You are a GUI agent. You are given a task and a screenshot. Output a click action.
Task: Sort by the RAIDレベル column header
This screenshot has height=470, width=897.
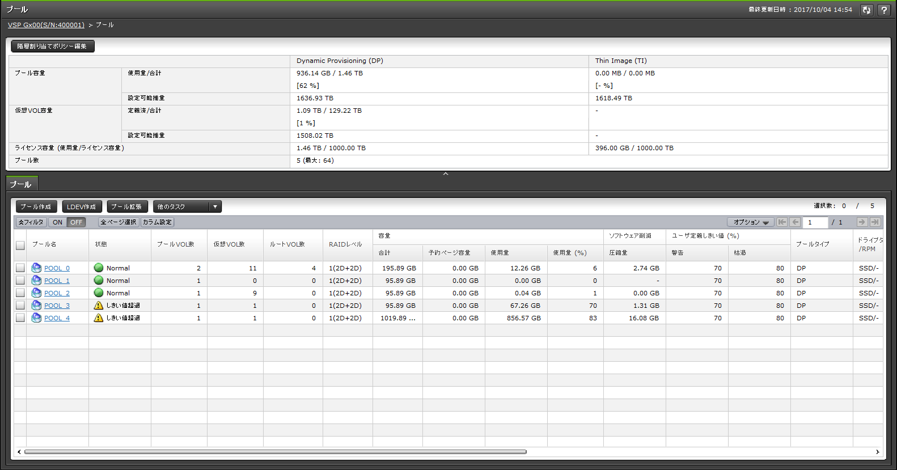345,244
